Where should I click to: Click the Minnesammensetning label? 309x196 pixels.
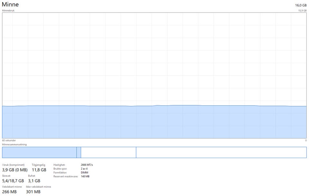14,145
